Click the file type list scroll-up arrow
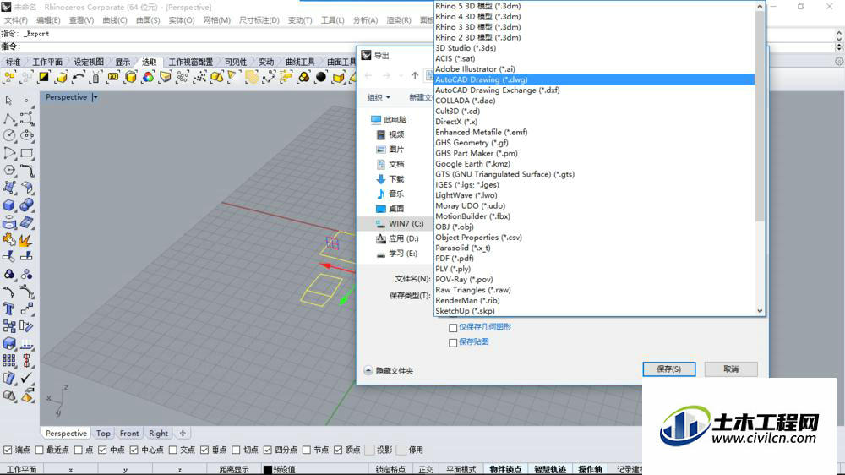Screen dimensions: 845x475 click(x=760, y=6)
